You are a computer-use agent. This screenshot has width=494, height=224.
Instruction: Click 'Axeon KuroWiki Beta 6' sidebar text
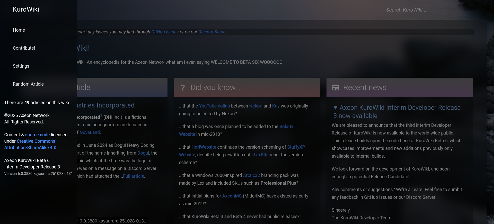click(x=27, y=160)
